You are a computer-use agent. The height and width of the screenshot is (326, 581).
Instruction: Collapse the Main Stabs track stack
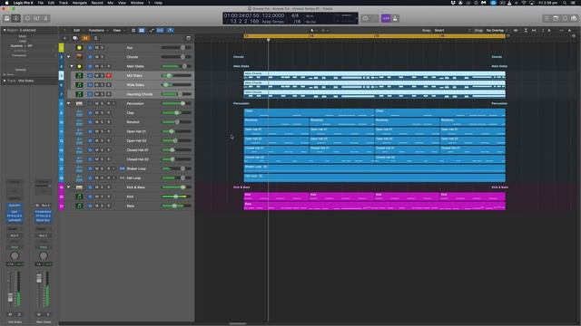coord(72,66)
